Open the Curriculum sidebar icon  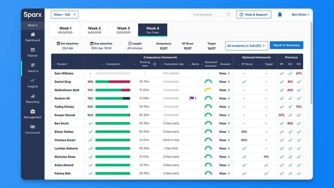point(33,127)
